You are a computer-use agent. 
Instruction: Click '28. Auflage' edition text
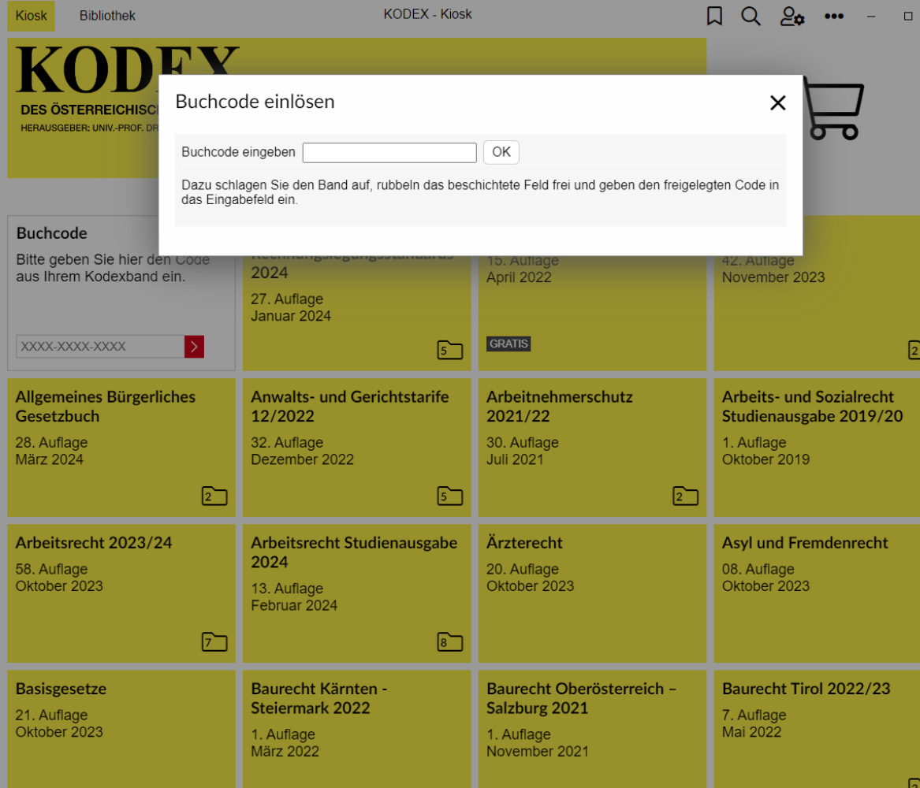(51, 443)
